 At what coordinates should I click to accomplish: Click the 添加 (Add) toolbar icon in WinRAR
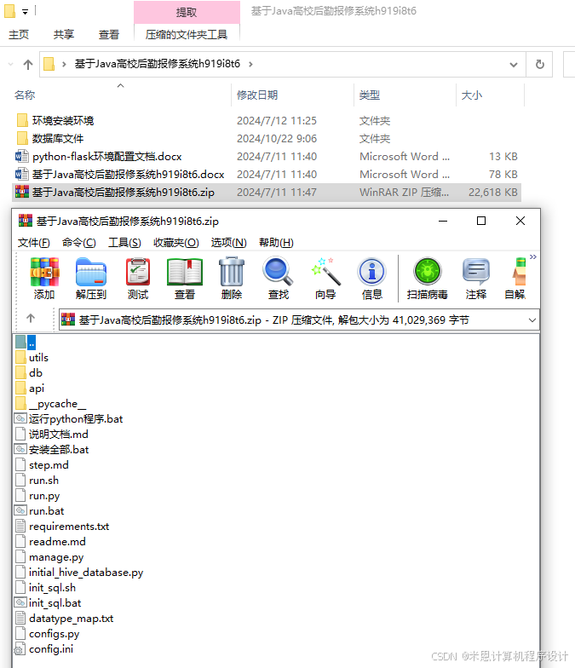coord(44,278)
